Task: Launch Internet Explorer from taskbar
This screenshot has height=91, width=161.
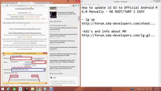Action: [x=8, y=89]
